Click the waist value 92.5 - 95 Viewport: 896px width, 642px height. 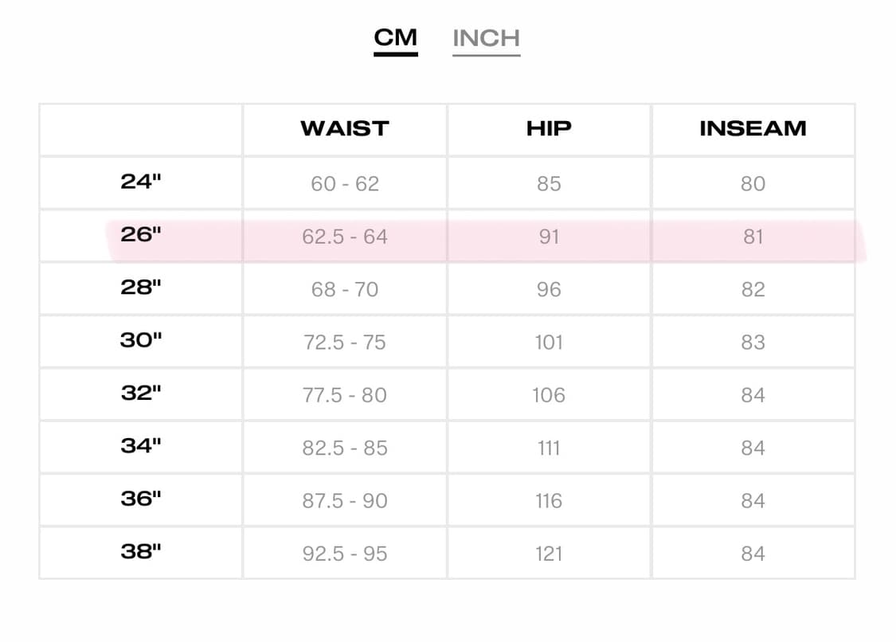345,554
